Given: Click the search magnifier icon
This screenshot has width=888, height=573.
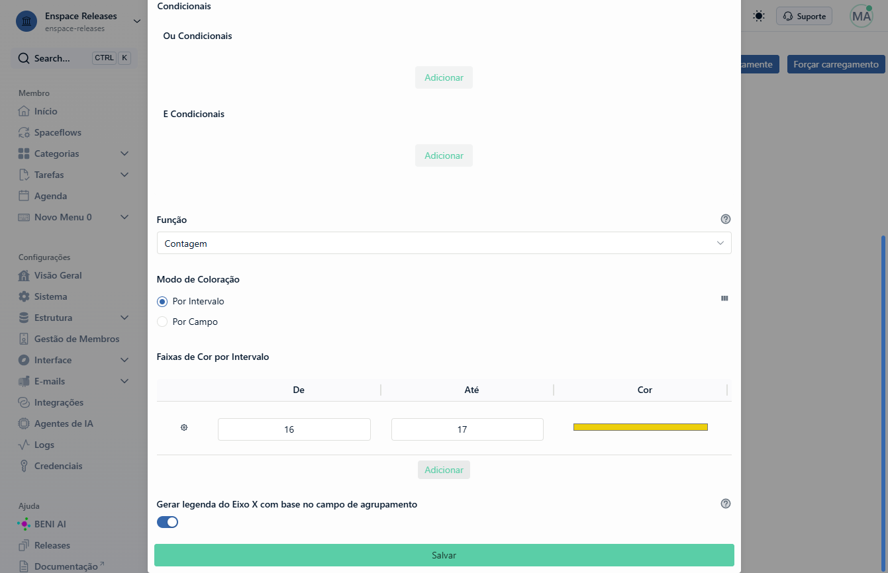Looking at the screenshot, I should click(x=24, y=58).
